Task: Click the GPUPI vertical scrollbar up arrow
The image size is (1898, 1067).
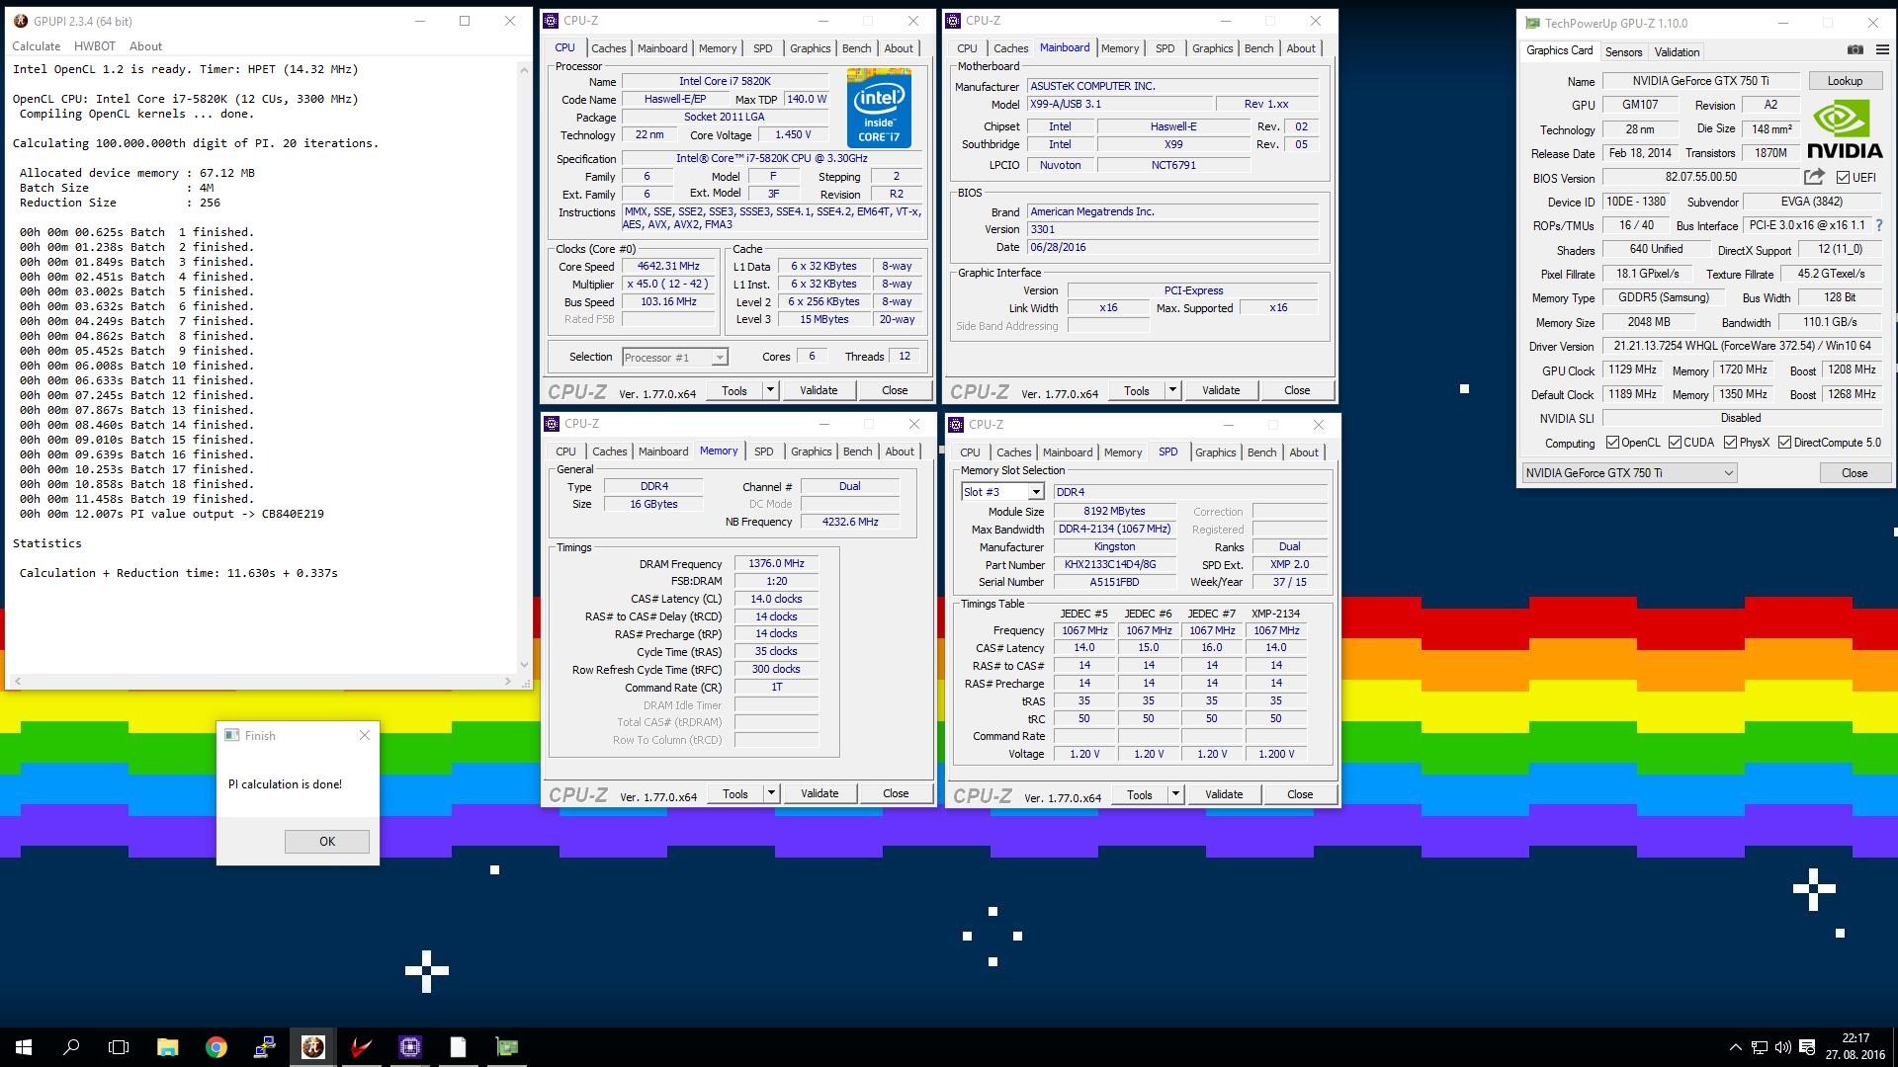Action: 524,70
